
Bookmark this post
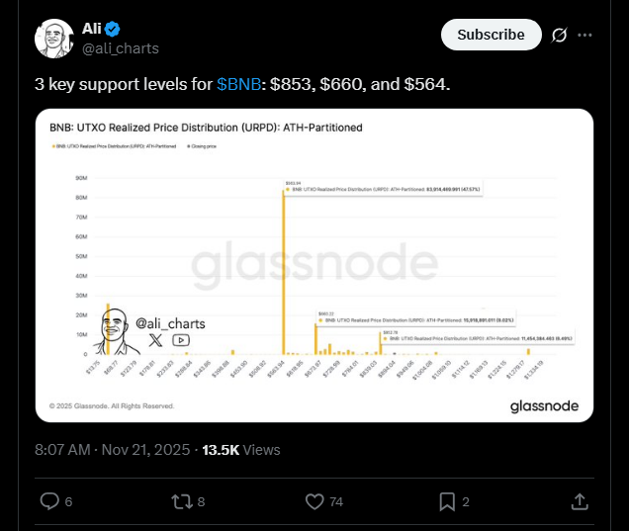[x=447, y=501]
